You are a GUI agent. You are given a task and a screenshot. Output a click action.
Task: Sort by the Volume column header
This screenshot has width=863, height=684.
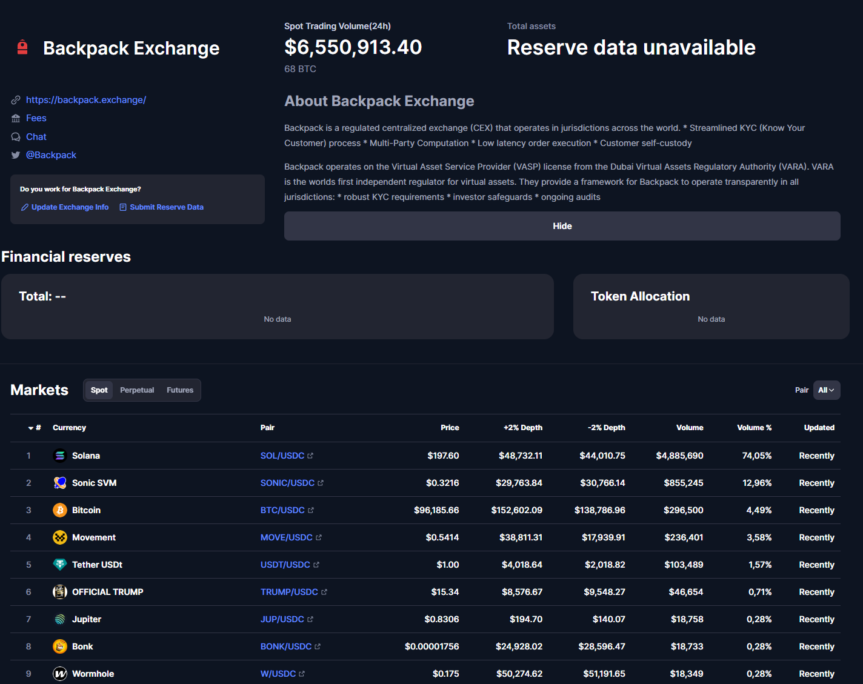690,428
